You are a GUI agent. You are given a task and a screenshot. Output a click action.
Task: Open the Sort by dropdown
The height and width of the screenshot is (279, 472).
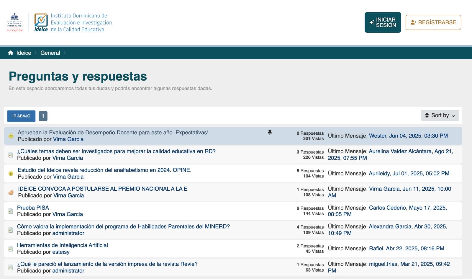coord(440,115)
